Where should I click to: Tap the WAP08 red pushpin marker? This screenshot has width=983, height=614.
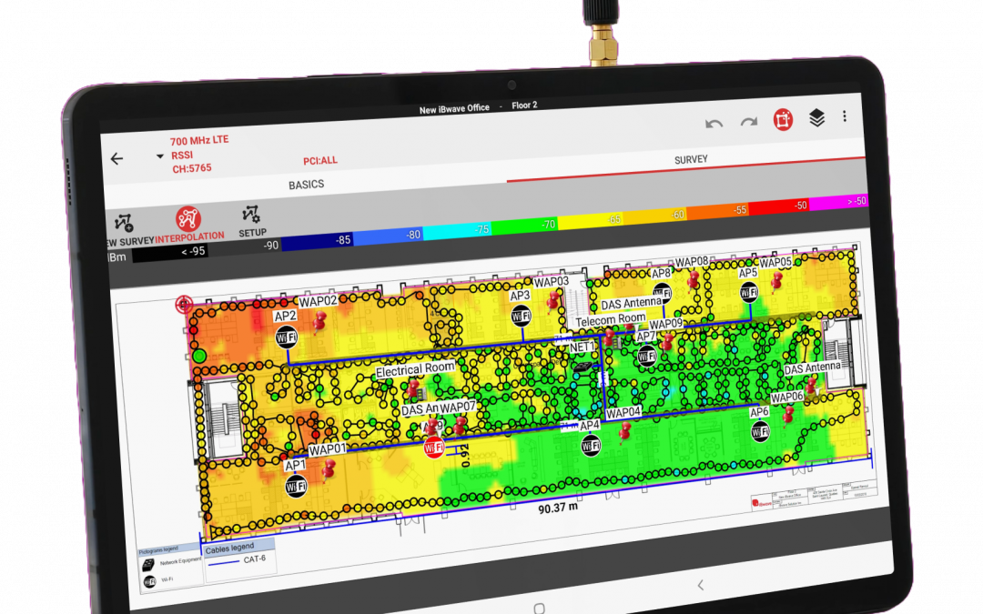coord(694,279)
